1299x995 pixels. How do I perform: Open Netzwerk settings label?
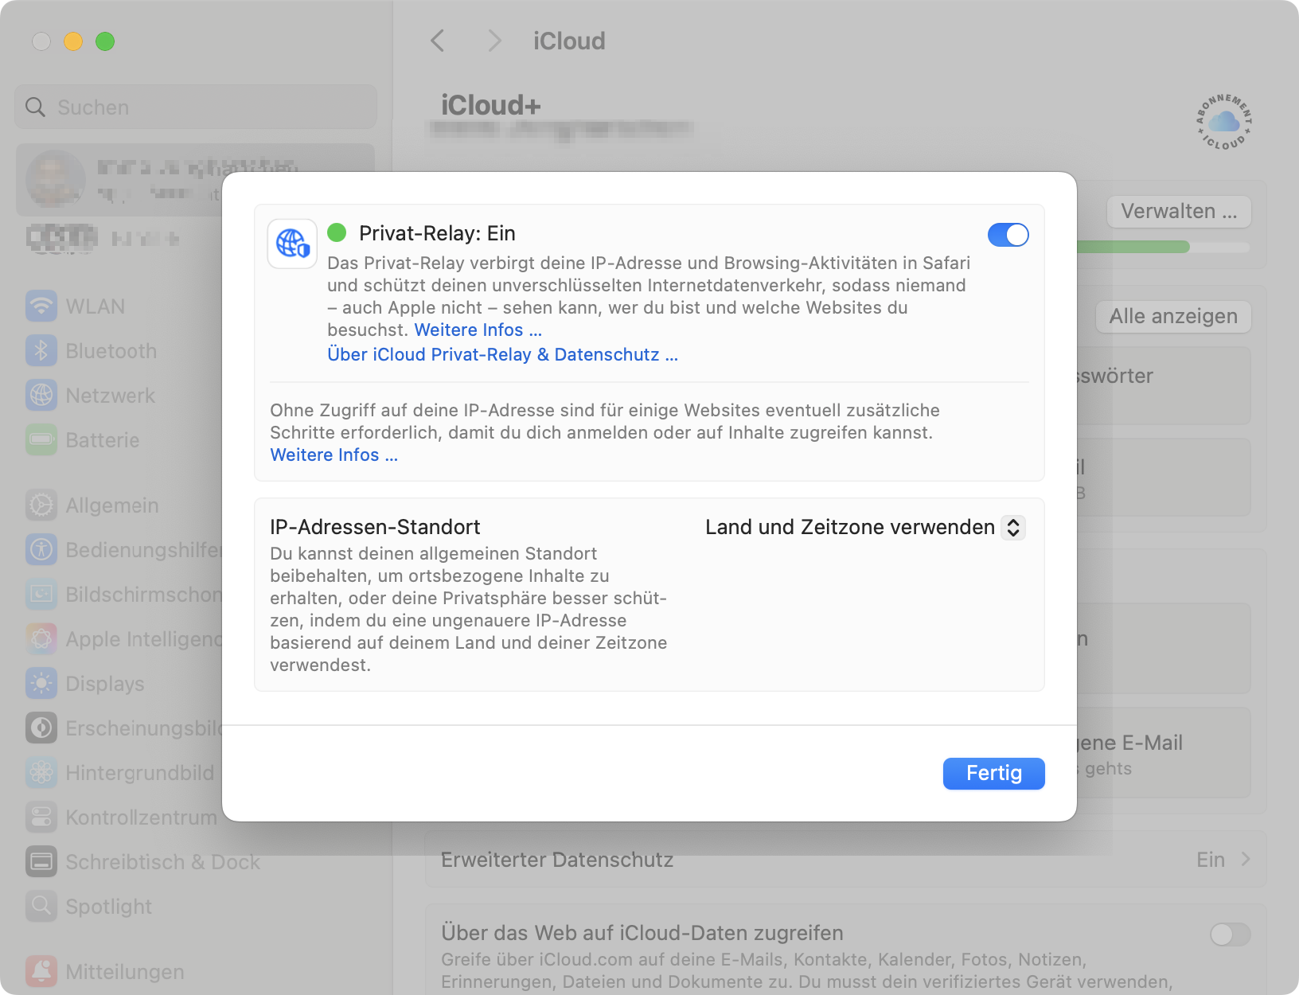(x=111, y=396)
